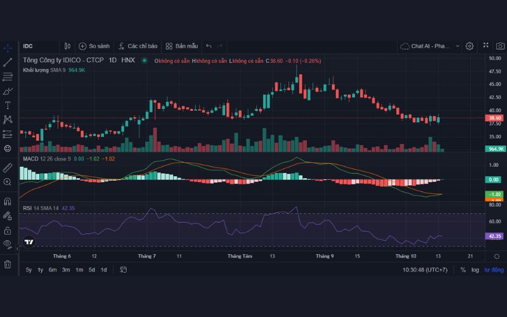Click So sánh compare button
Image resolution: width=507 pixels, height=317 pixels.
[x=94, y=46]
